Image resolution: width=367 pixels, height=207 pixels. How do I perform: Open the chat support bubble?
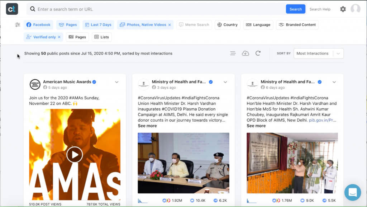click(353, 192)
